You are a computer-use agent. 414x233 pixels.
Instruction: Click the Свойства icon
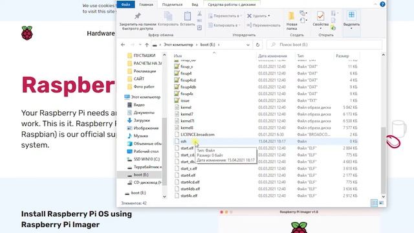coord(321,16)
